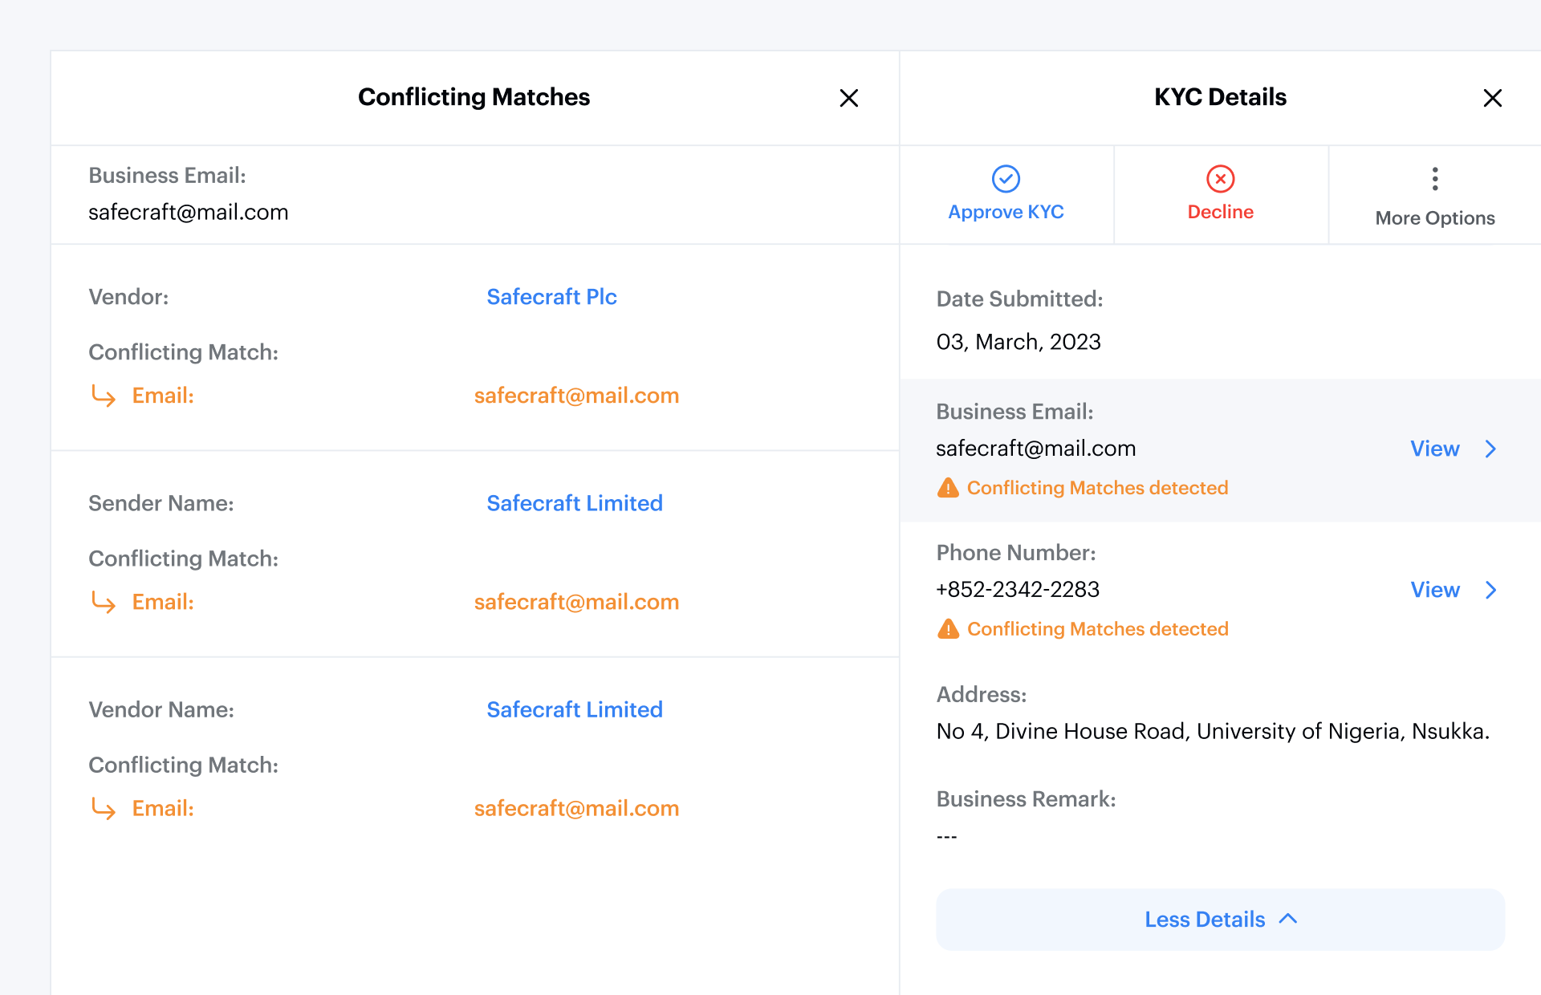View conflicting matches for Phone Number
Image resolution: width=1541 pixels, height=995 pixels.
pyautogui.click(x=1435, y=590)
